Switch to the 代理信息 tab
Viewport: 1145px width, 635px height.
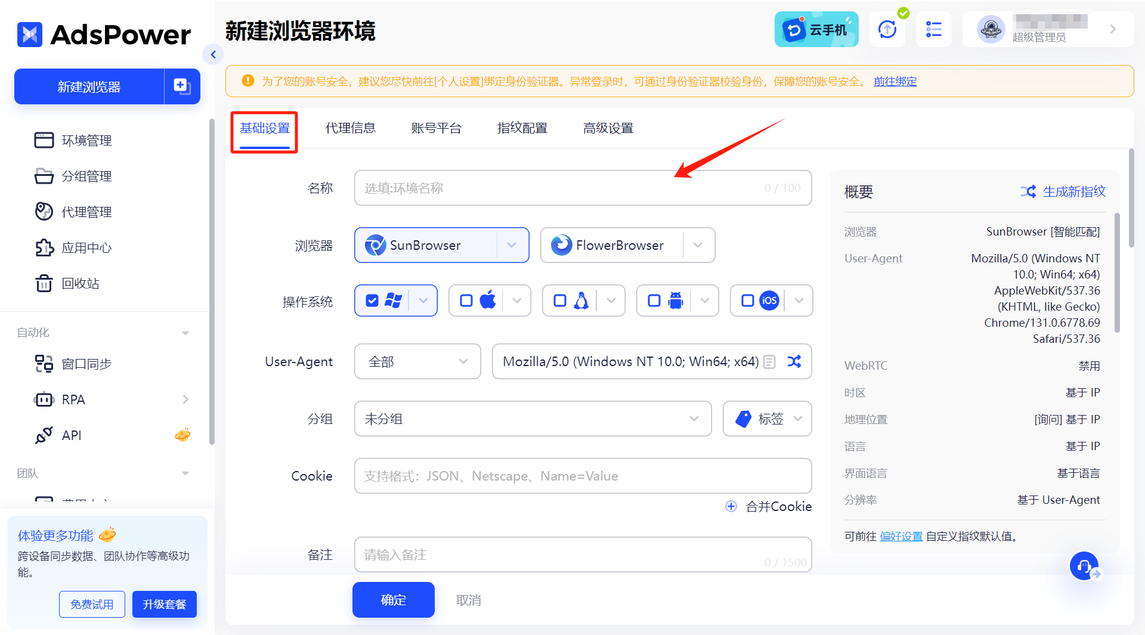pyautogui.click(x=350, y=128)
